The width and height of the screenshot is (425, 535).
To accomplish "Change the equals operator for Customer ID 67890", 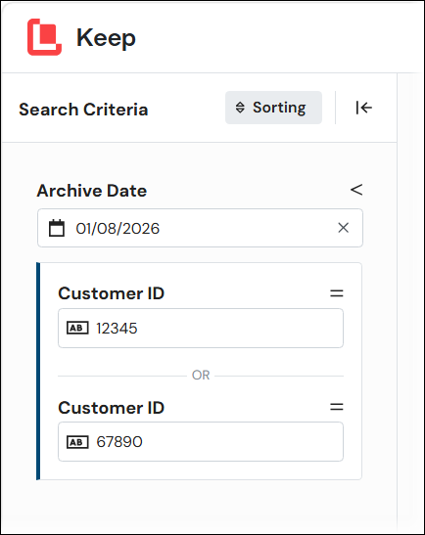I will [337, 407].
